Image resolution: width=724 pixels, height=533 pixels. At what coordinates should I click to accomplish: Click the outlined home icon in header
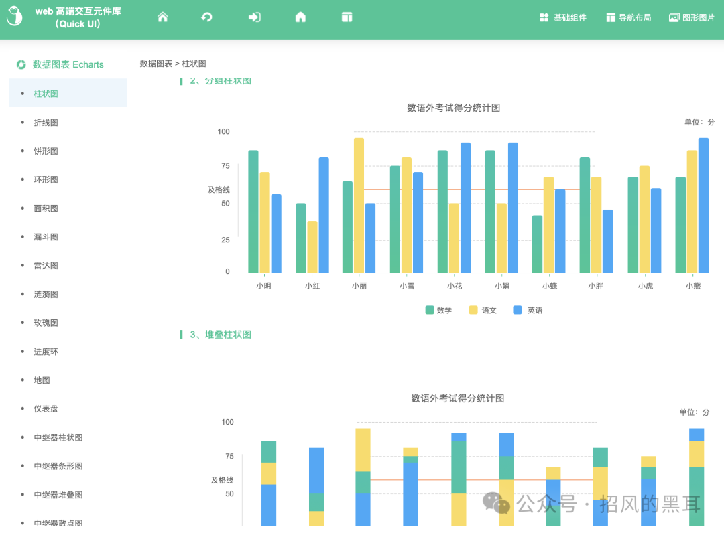tap(162, 17)
